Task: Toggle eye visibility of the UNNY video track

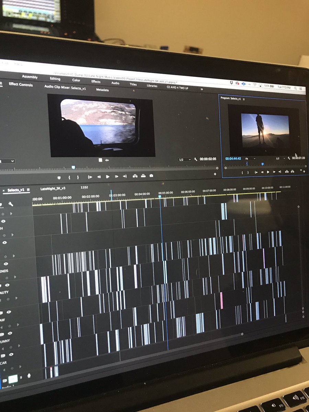Action: coord(10,333)
